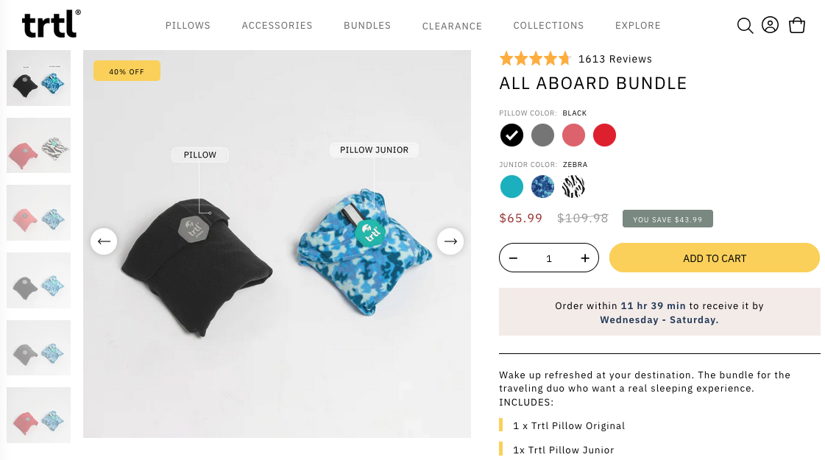Select the red pillow color swatch

pos(604,135)
